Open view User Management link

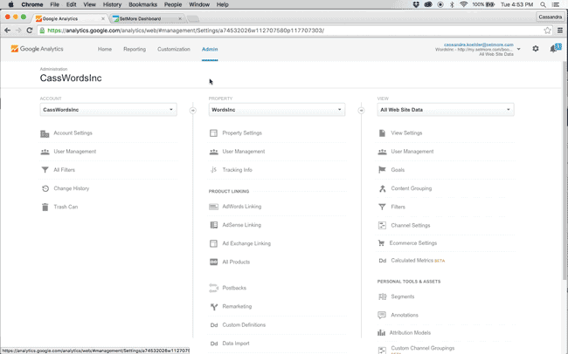[x=412, y=152]
